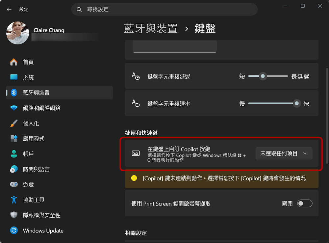Viewport: 329px width, 243px height.
Task: Click the 鍵盤字元重複延遲 slider thumb
Action: click(263, 76)
